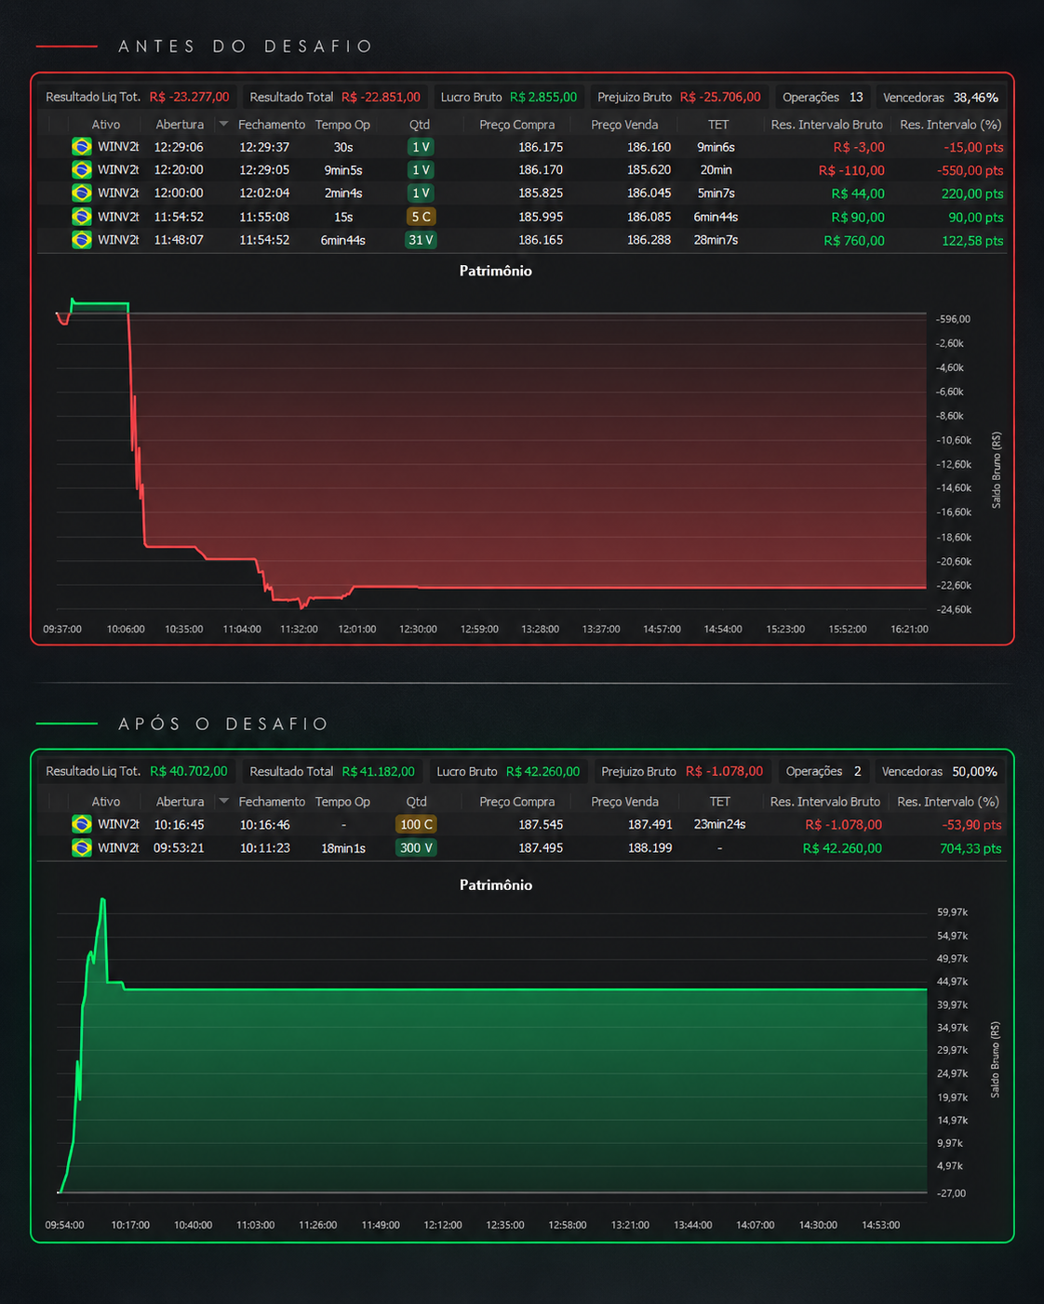The image size is (1044, 1304).
Task: Click the TET column header in the Após o Desafio table
Action: pos(720,802)
